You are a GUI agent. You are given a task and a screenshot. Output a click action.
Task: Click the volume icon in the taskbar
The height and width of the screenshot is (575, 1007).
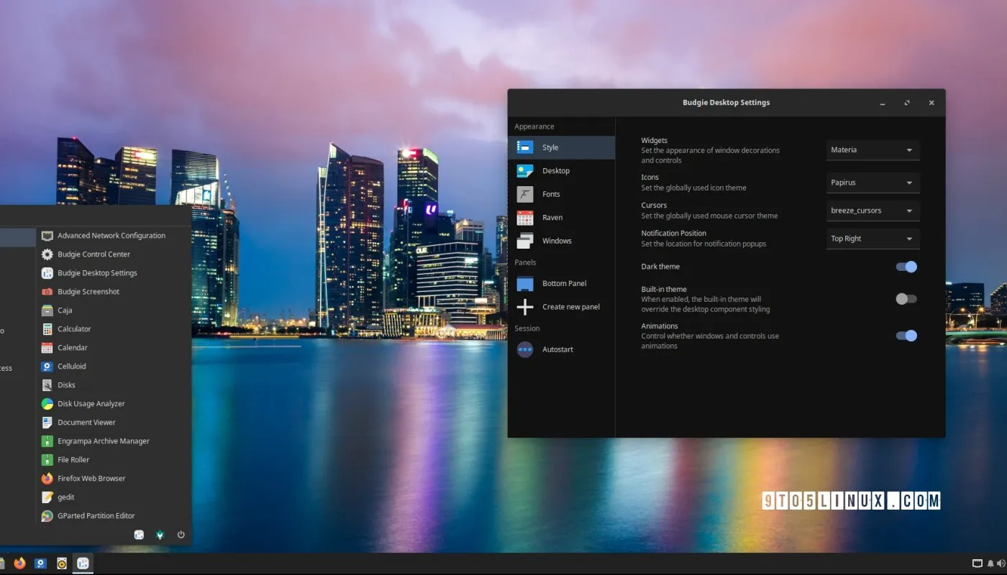(1000, 563)
